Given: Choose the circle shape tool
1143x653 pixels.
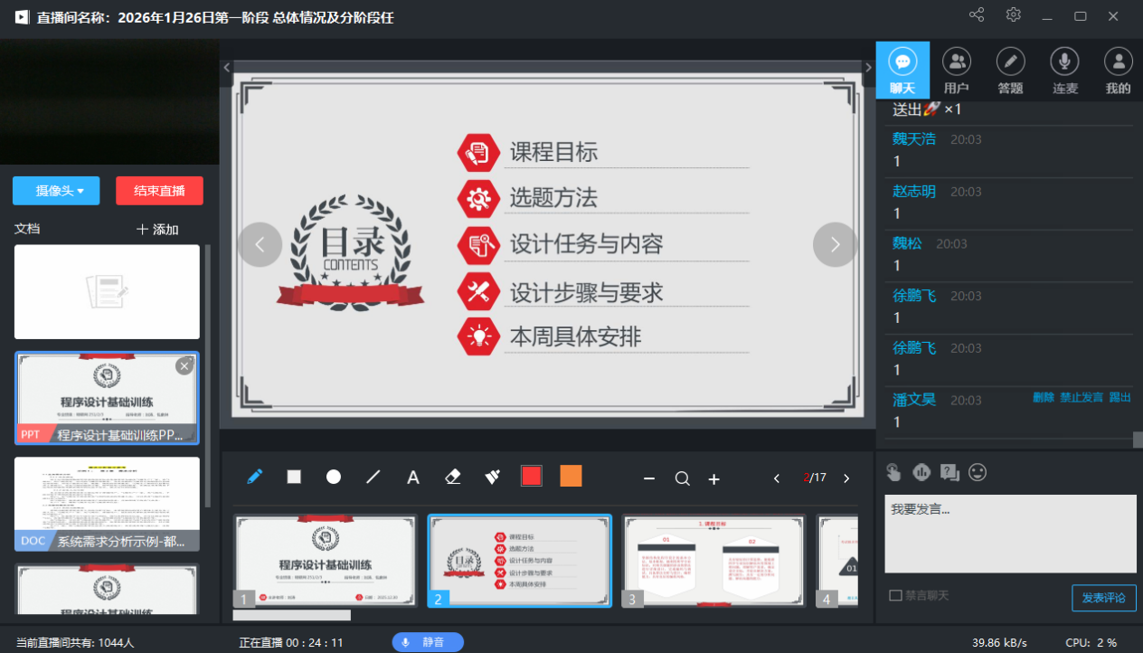Looking at the screenshot, I should click(334, 477).
